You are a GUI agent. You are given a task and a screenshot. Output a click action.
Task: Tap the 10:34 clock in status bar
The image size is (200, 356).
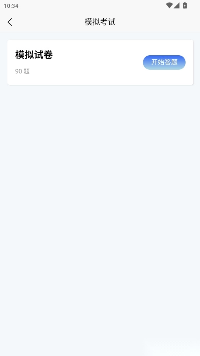(11, 6)
